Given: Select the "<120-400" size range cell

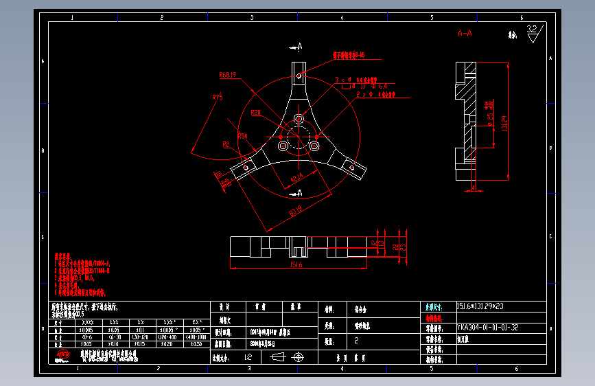Looking at the screenshot, I should 167,337.
